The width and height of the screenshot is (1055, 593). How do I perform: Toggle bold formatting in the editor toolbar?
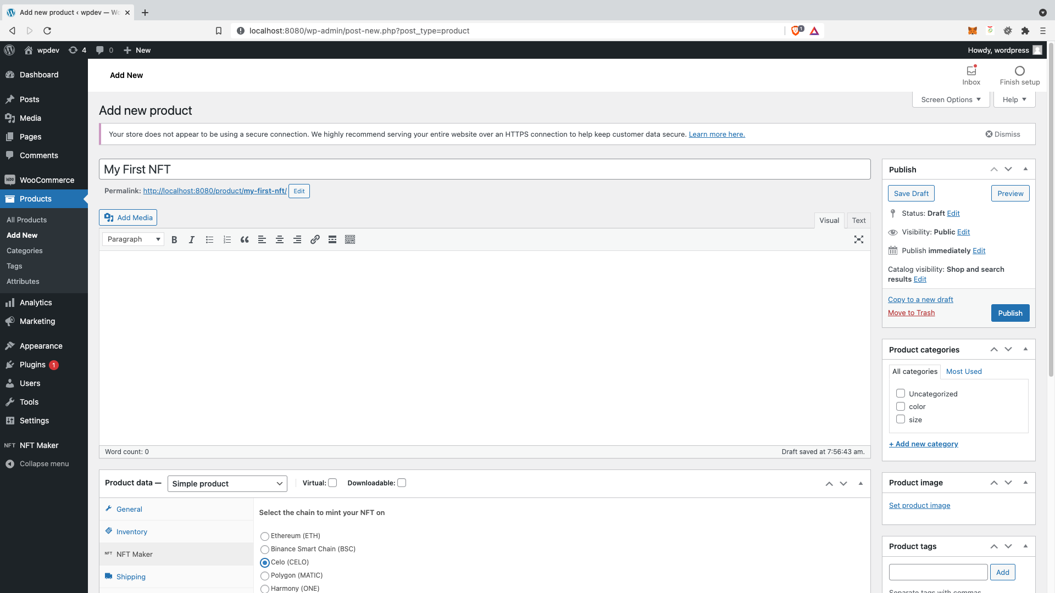coord(174,239)
